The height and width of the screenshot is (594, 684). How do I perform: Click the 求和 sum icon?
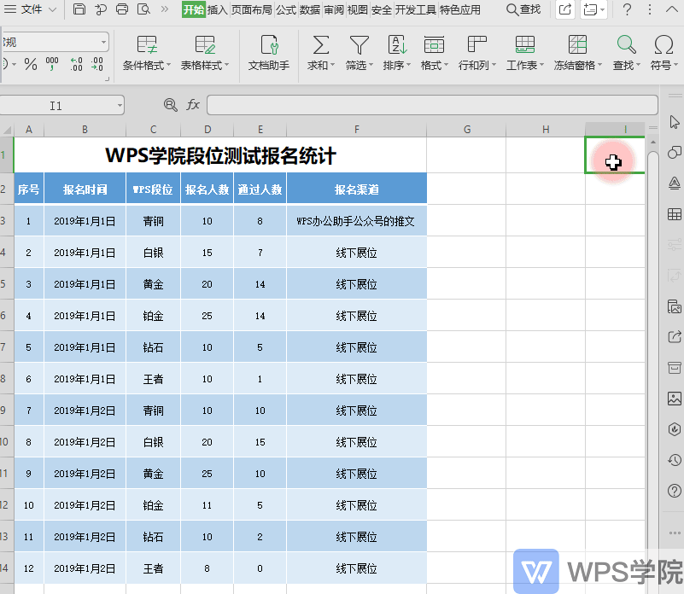pyautogui.click(x=320, y=45)
